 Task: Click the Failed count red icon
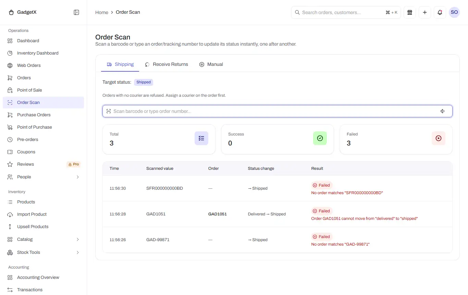[x=439, y=138]
